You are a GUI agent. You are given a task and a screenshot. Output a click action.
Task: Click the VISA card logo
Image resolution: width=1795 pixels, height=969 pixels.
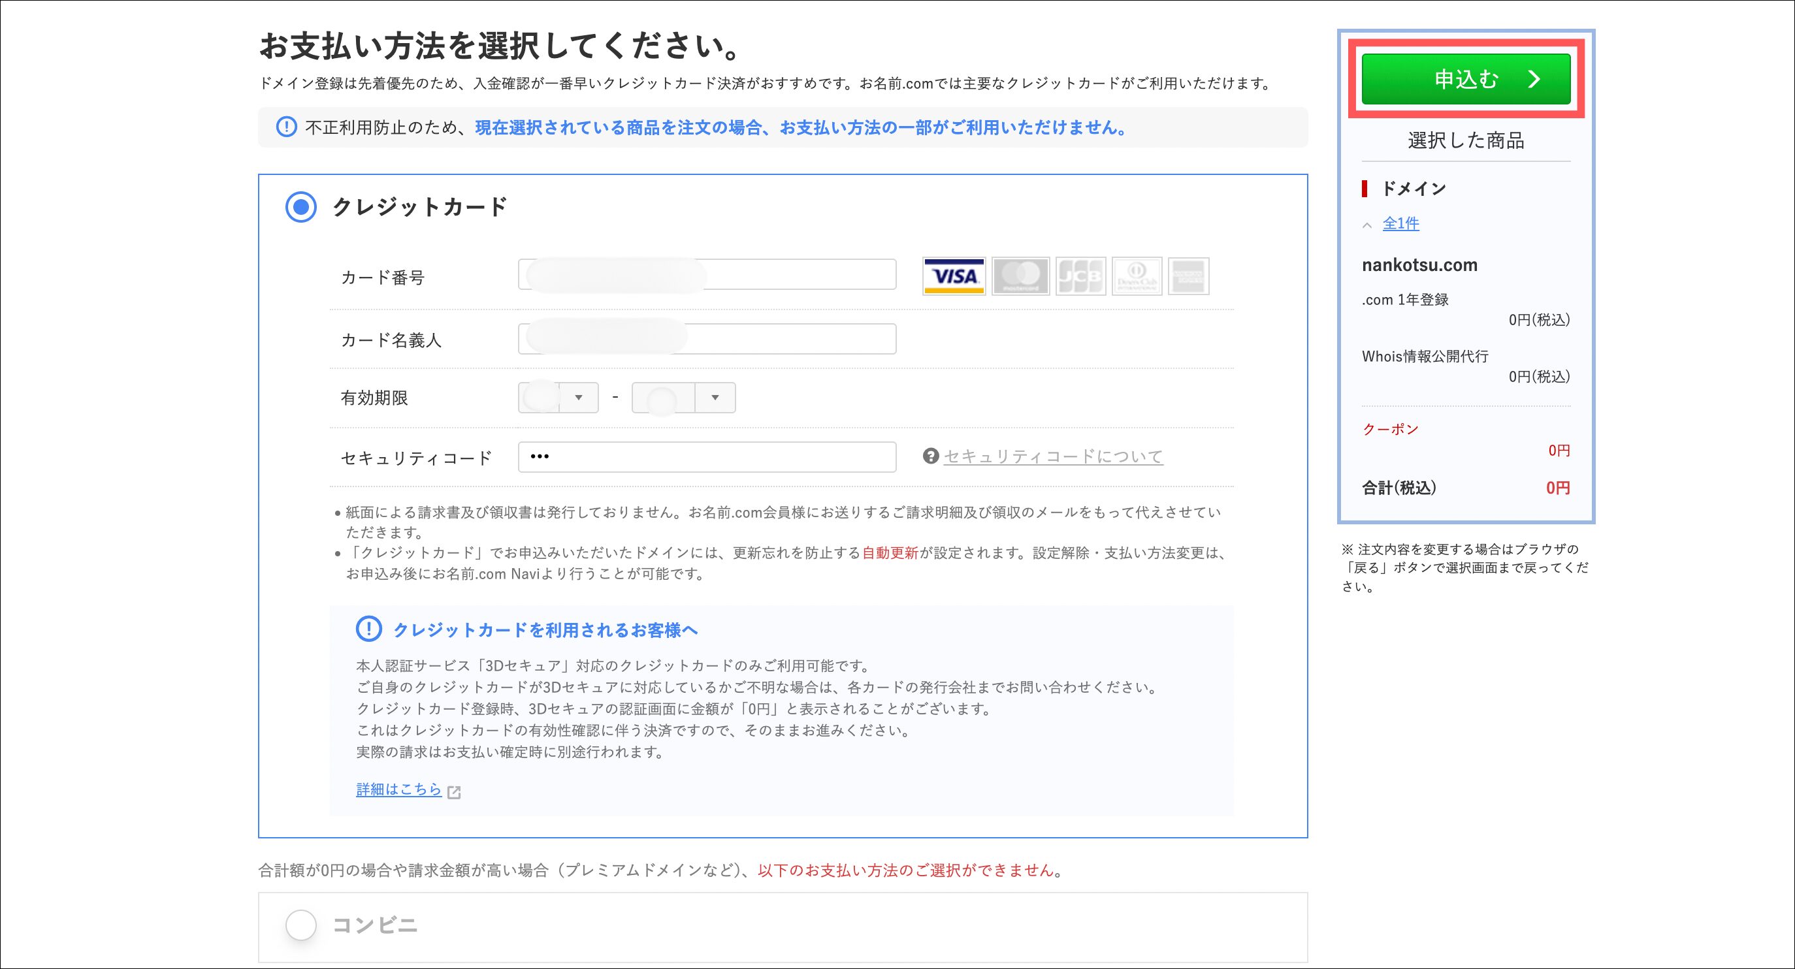(953, 277)
